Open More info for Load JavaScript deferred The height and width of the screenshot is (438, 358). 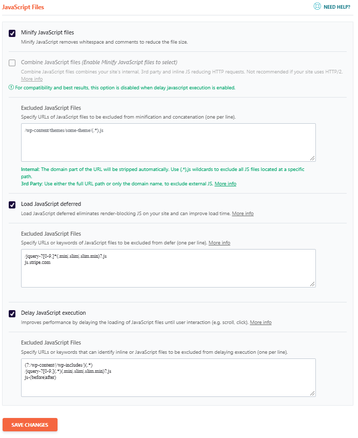tap(242, 214)
